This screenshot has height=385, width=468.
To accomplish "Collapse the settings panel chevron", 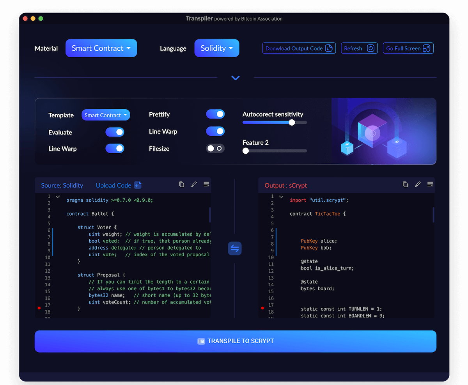I will coord(235,78).
